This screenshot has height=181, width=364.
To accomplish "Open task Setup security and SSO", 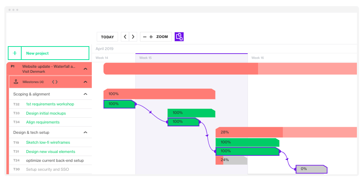I will tap(47, 169).
